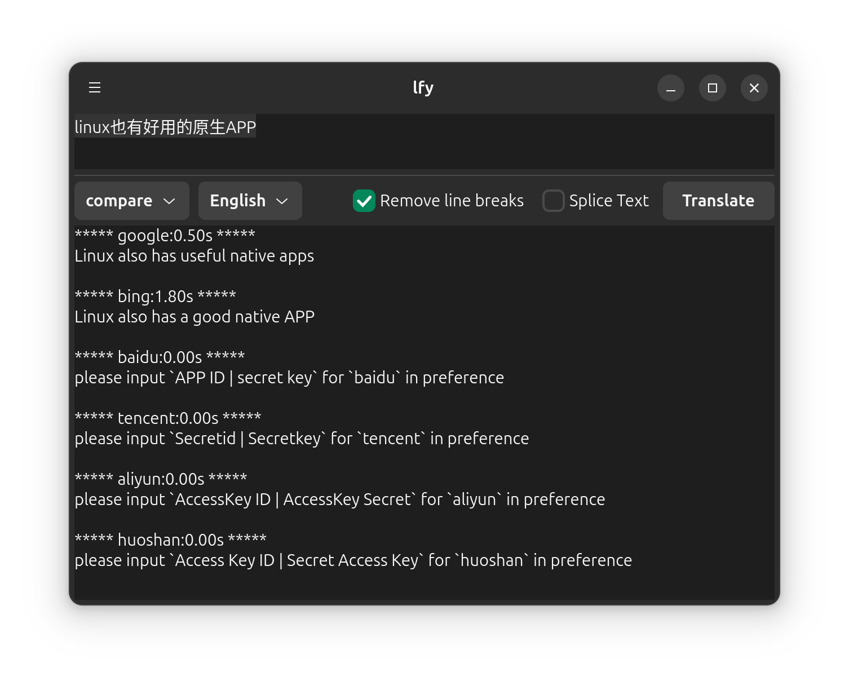Expand the chevron next to compare
The height and width of the screenshot is (681, 849).
point(169,201)
